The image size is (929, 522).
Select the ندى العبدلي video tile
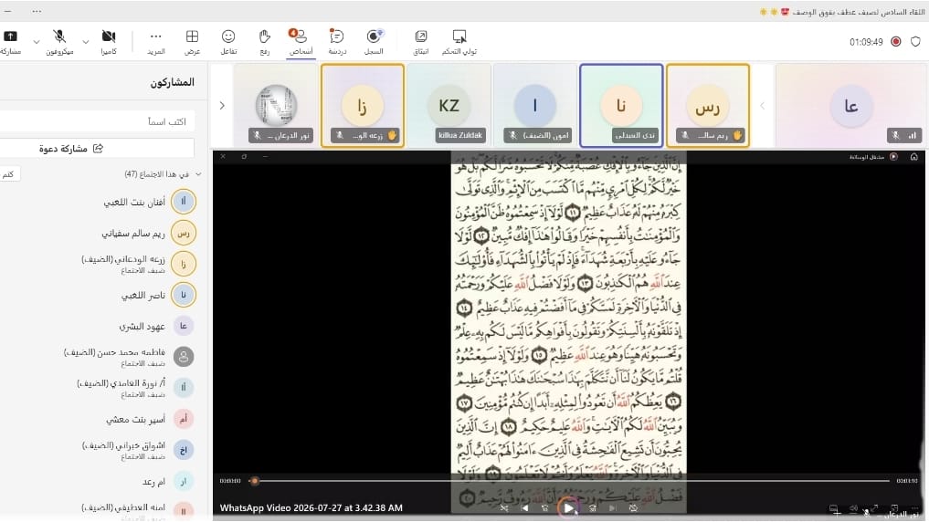[x=621, y=105]
